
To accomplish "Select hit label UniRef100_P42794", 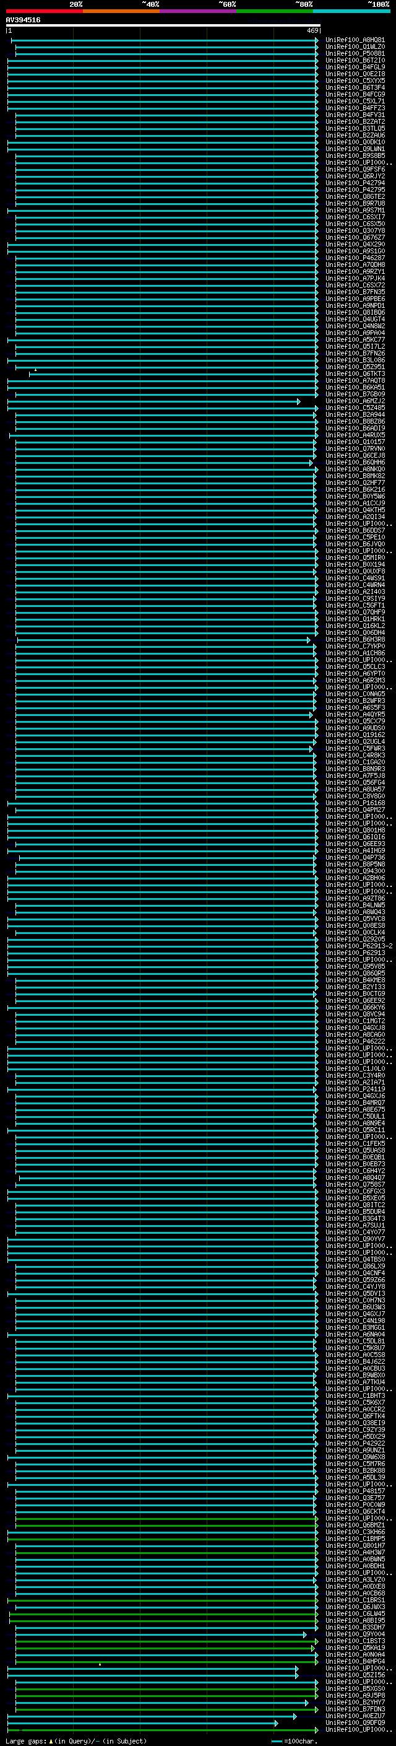I will (x=355, y=183).
